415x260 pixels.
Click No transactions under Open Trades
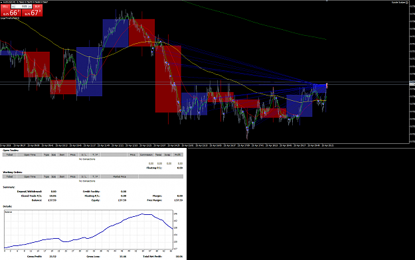tap(87, 159)
